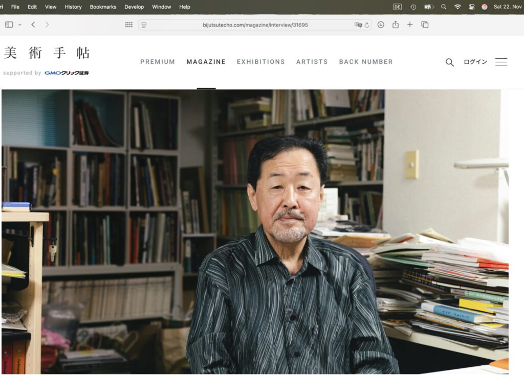This screenshot has width=524, height=375.
Task: Click the site search magnifier icon
Action: coord(450,62)
